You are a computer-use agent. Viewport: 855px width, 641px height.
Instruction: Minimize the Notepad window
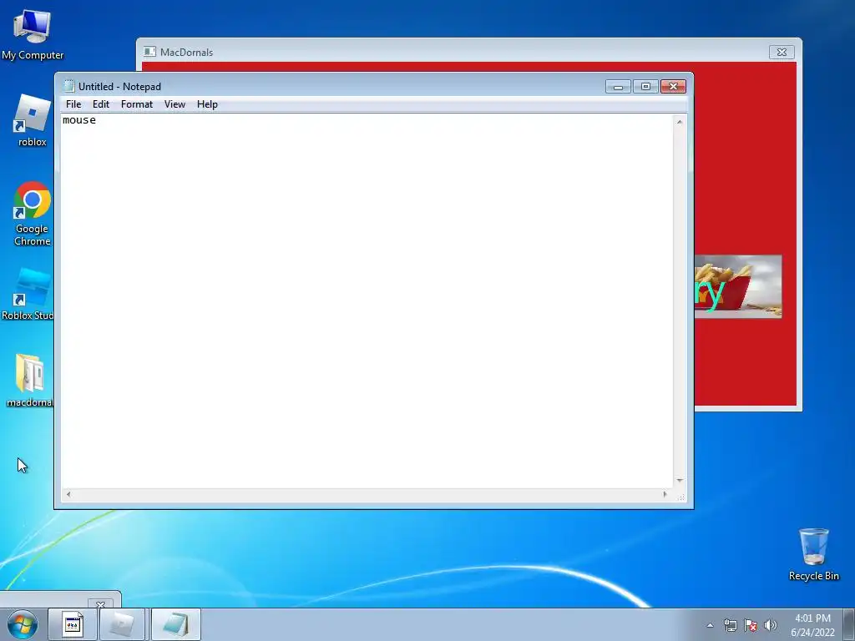(x=618, y=87)
